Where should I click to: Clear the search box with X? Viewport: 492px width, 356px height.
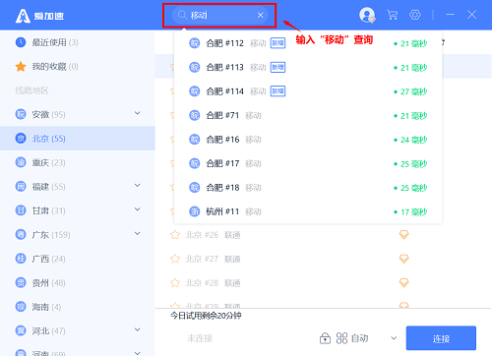pyautogui.click(x=260, y=15)
